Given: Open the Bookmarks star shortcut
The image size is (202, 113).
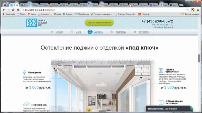Looking at the screenshot, I should click(x=9, y=14).
